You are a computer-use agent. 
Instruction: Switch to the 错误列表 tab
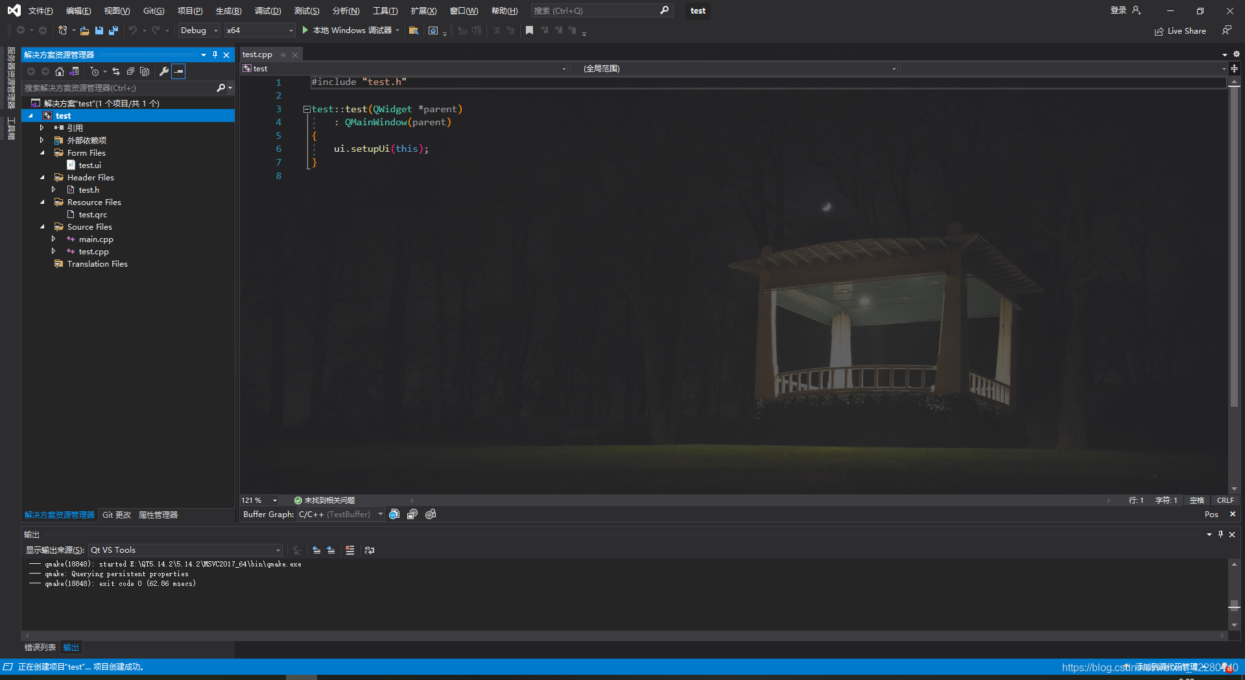(x=40, y=648)
